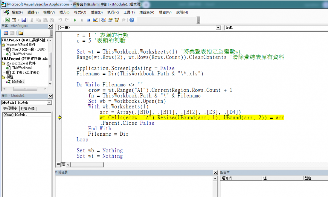The height and width of the screenshot is (197, 328).
Task: Click the View Microsoft Excel icon
Action: [7, 20]
